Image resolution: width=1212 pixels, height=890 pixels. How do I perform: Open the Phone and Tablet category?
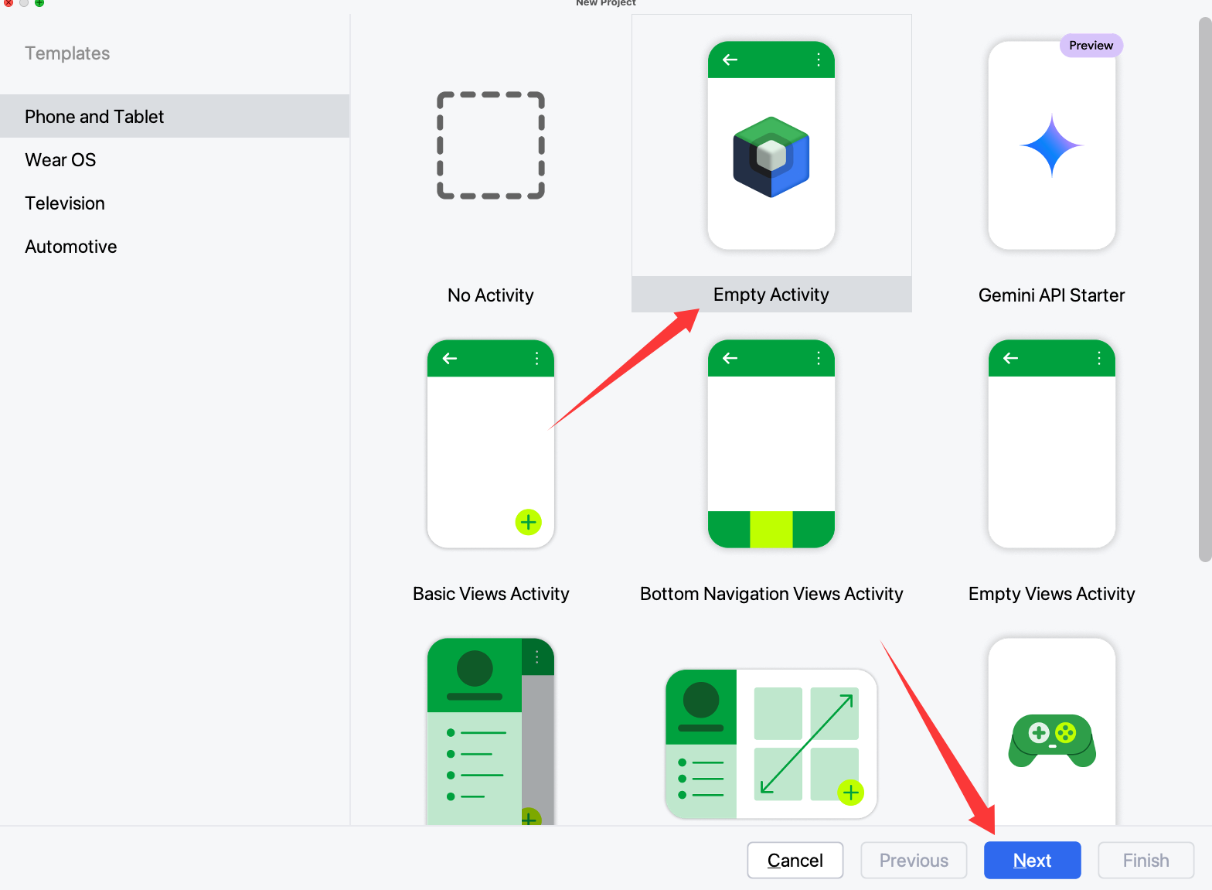coord(94,117)
